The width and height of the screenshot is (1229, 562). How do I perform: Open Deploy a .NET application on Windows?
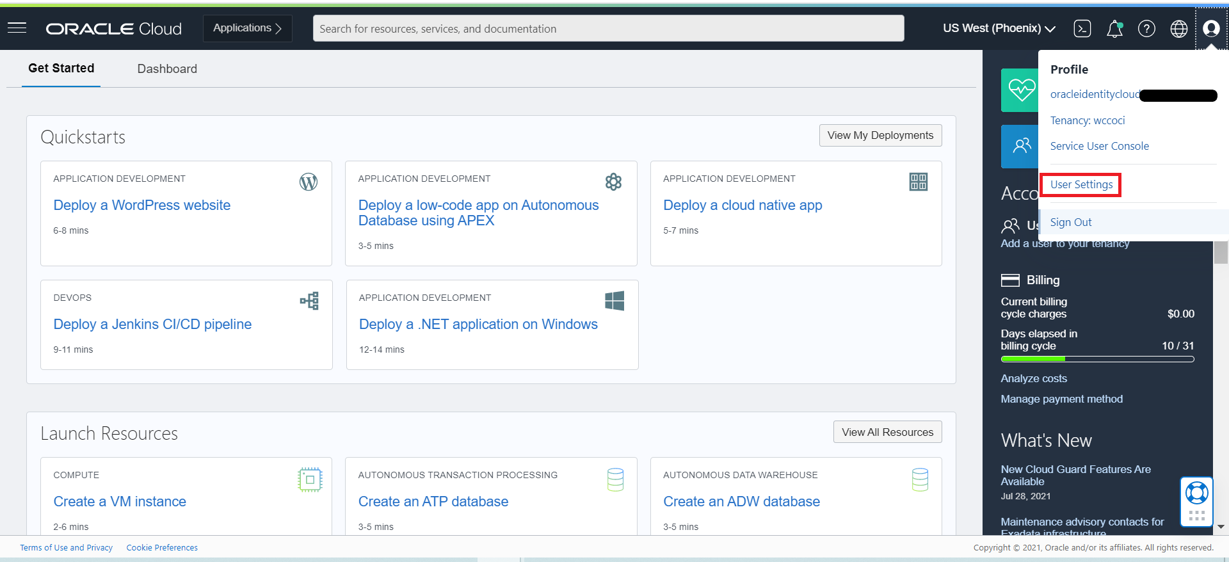(478, 325)
